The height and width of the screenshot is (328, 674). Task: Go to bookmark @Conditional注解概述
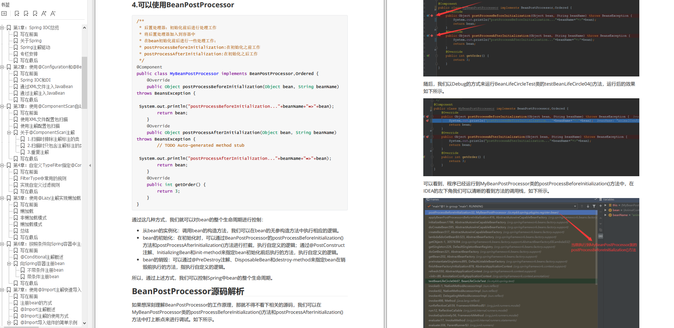click(x=42, y=257)
